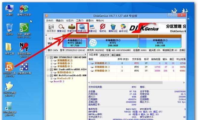Select the 本地磁盘(D:) 200.0GB partition block
This screenshot has width=198, height=120.
113,43
